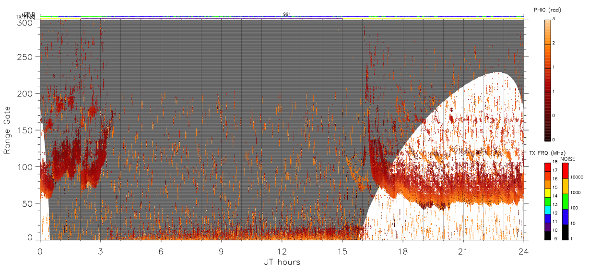Click the 'NOISE' legend title

click(x=567, y=158)
